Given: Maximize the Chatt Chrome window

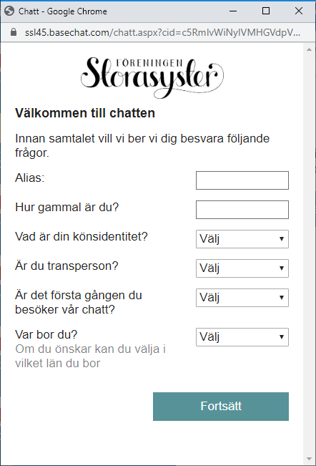Looking at the screenshot, I should pos(266,11).
